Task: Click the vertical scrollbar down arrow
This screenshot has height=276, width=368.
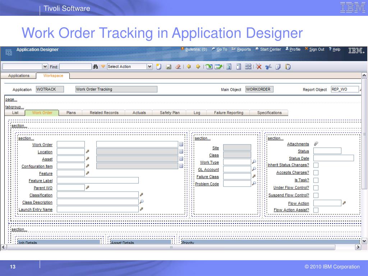Action: pyautogui.click(x=364, y=241)
